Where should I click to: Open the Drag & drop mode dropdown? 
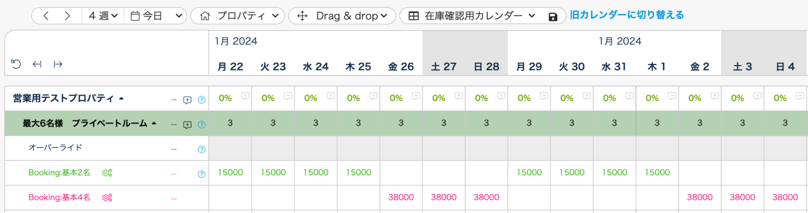coord(342,16)
